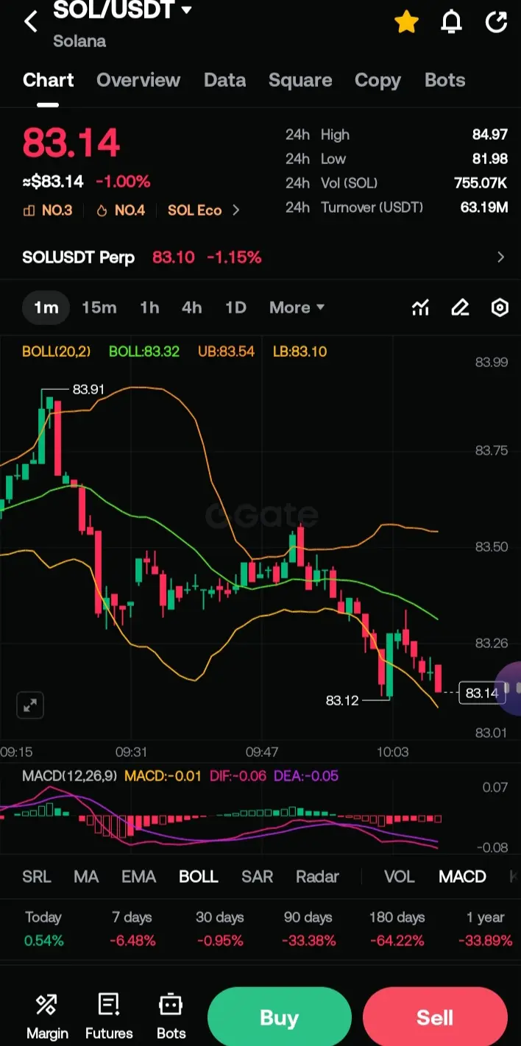Tap the 90 days -33.38% performance
Screen dimensions: 521x1046
(x=308, y=928)
